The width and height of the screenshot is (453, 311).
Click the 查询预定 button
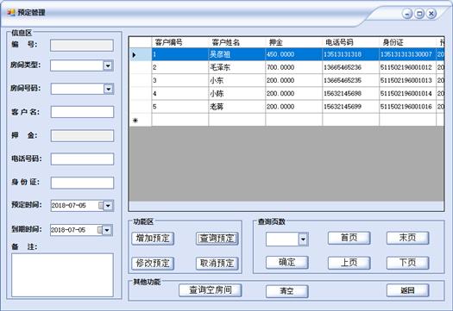click(217, 239)
